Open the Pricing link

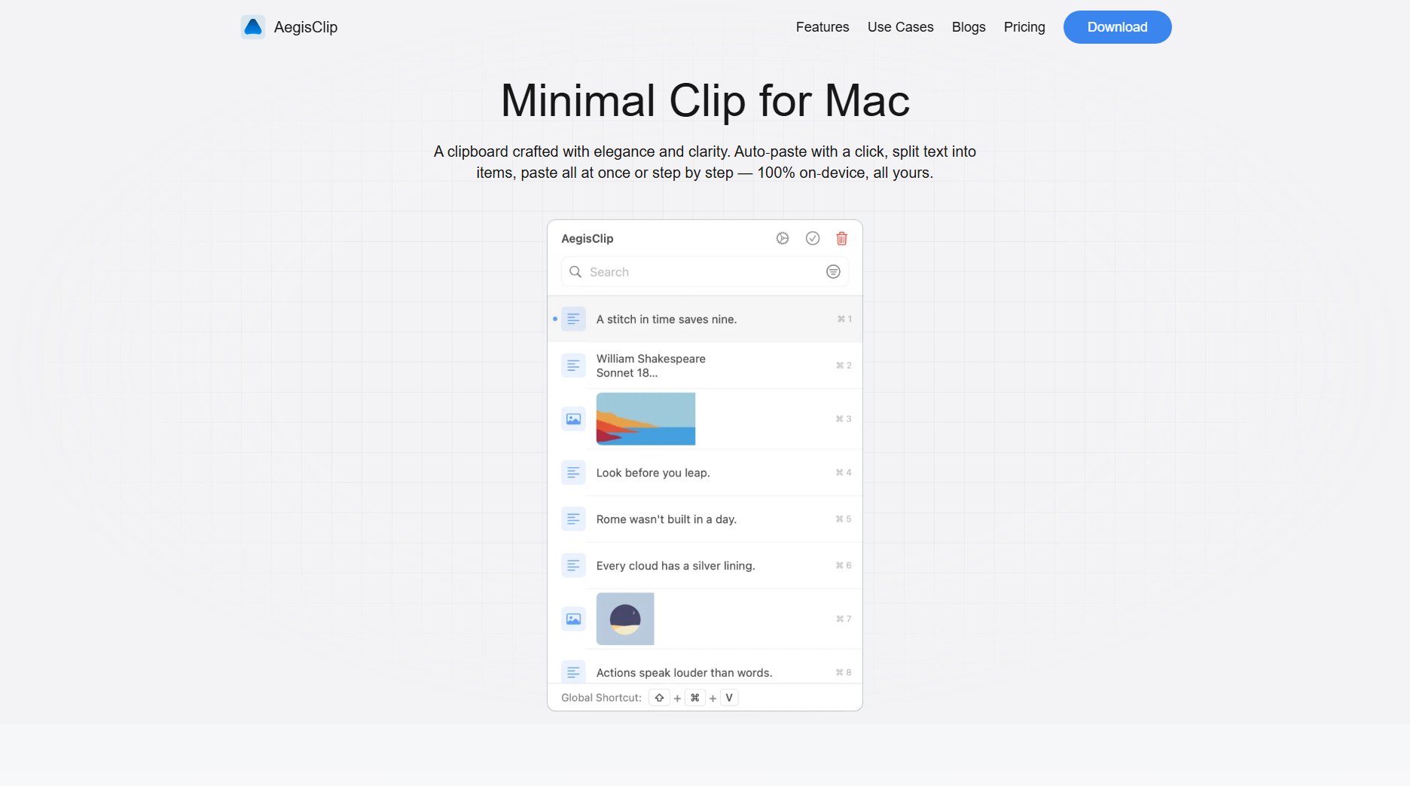click(x=1024, y=26)
